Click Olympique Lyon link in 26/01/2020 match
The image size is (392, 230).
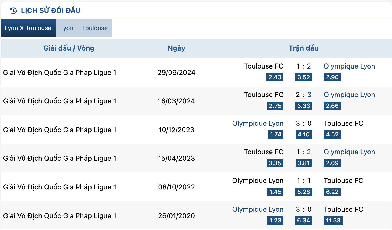tap(258, 209)
